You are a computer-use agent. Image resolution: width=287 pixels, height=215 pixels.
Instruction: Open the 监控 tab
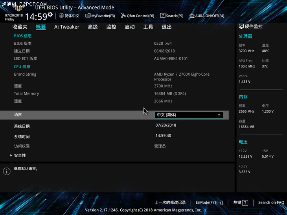point(111,27)
